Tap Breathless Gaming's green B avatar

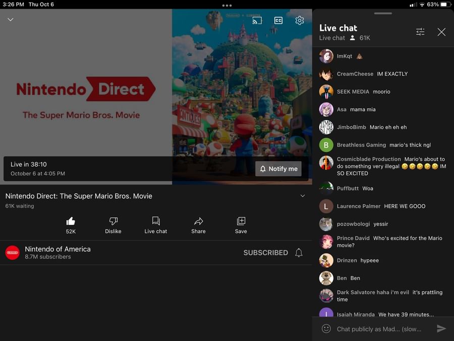(x=326, y=145)
